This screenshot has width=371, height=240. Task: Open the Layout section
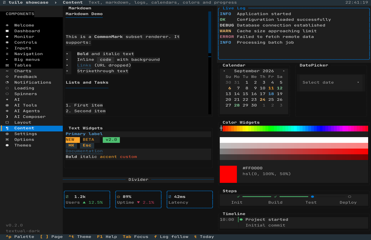(31, 122)
